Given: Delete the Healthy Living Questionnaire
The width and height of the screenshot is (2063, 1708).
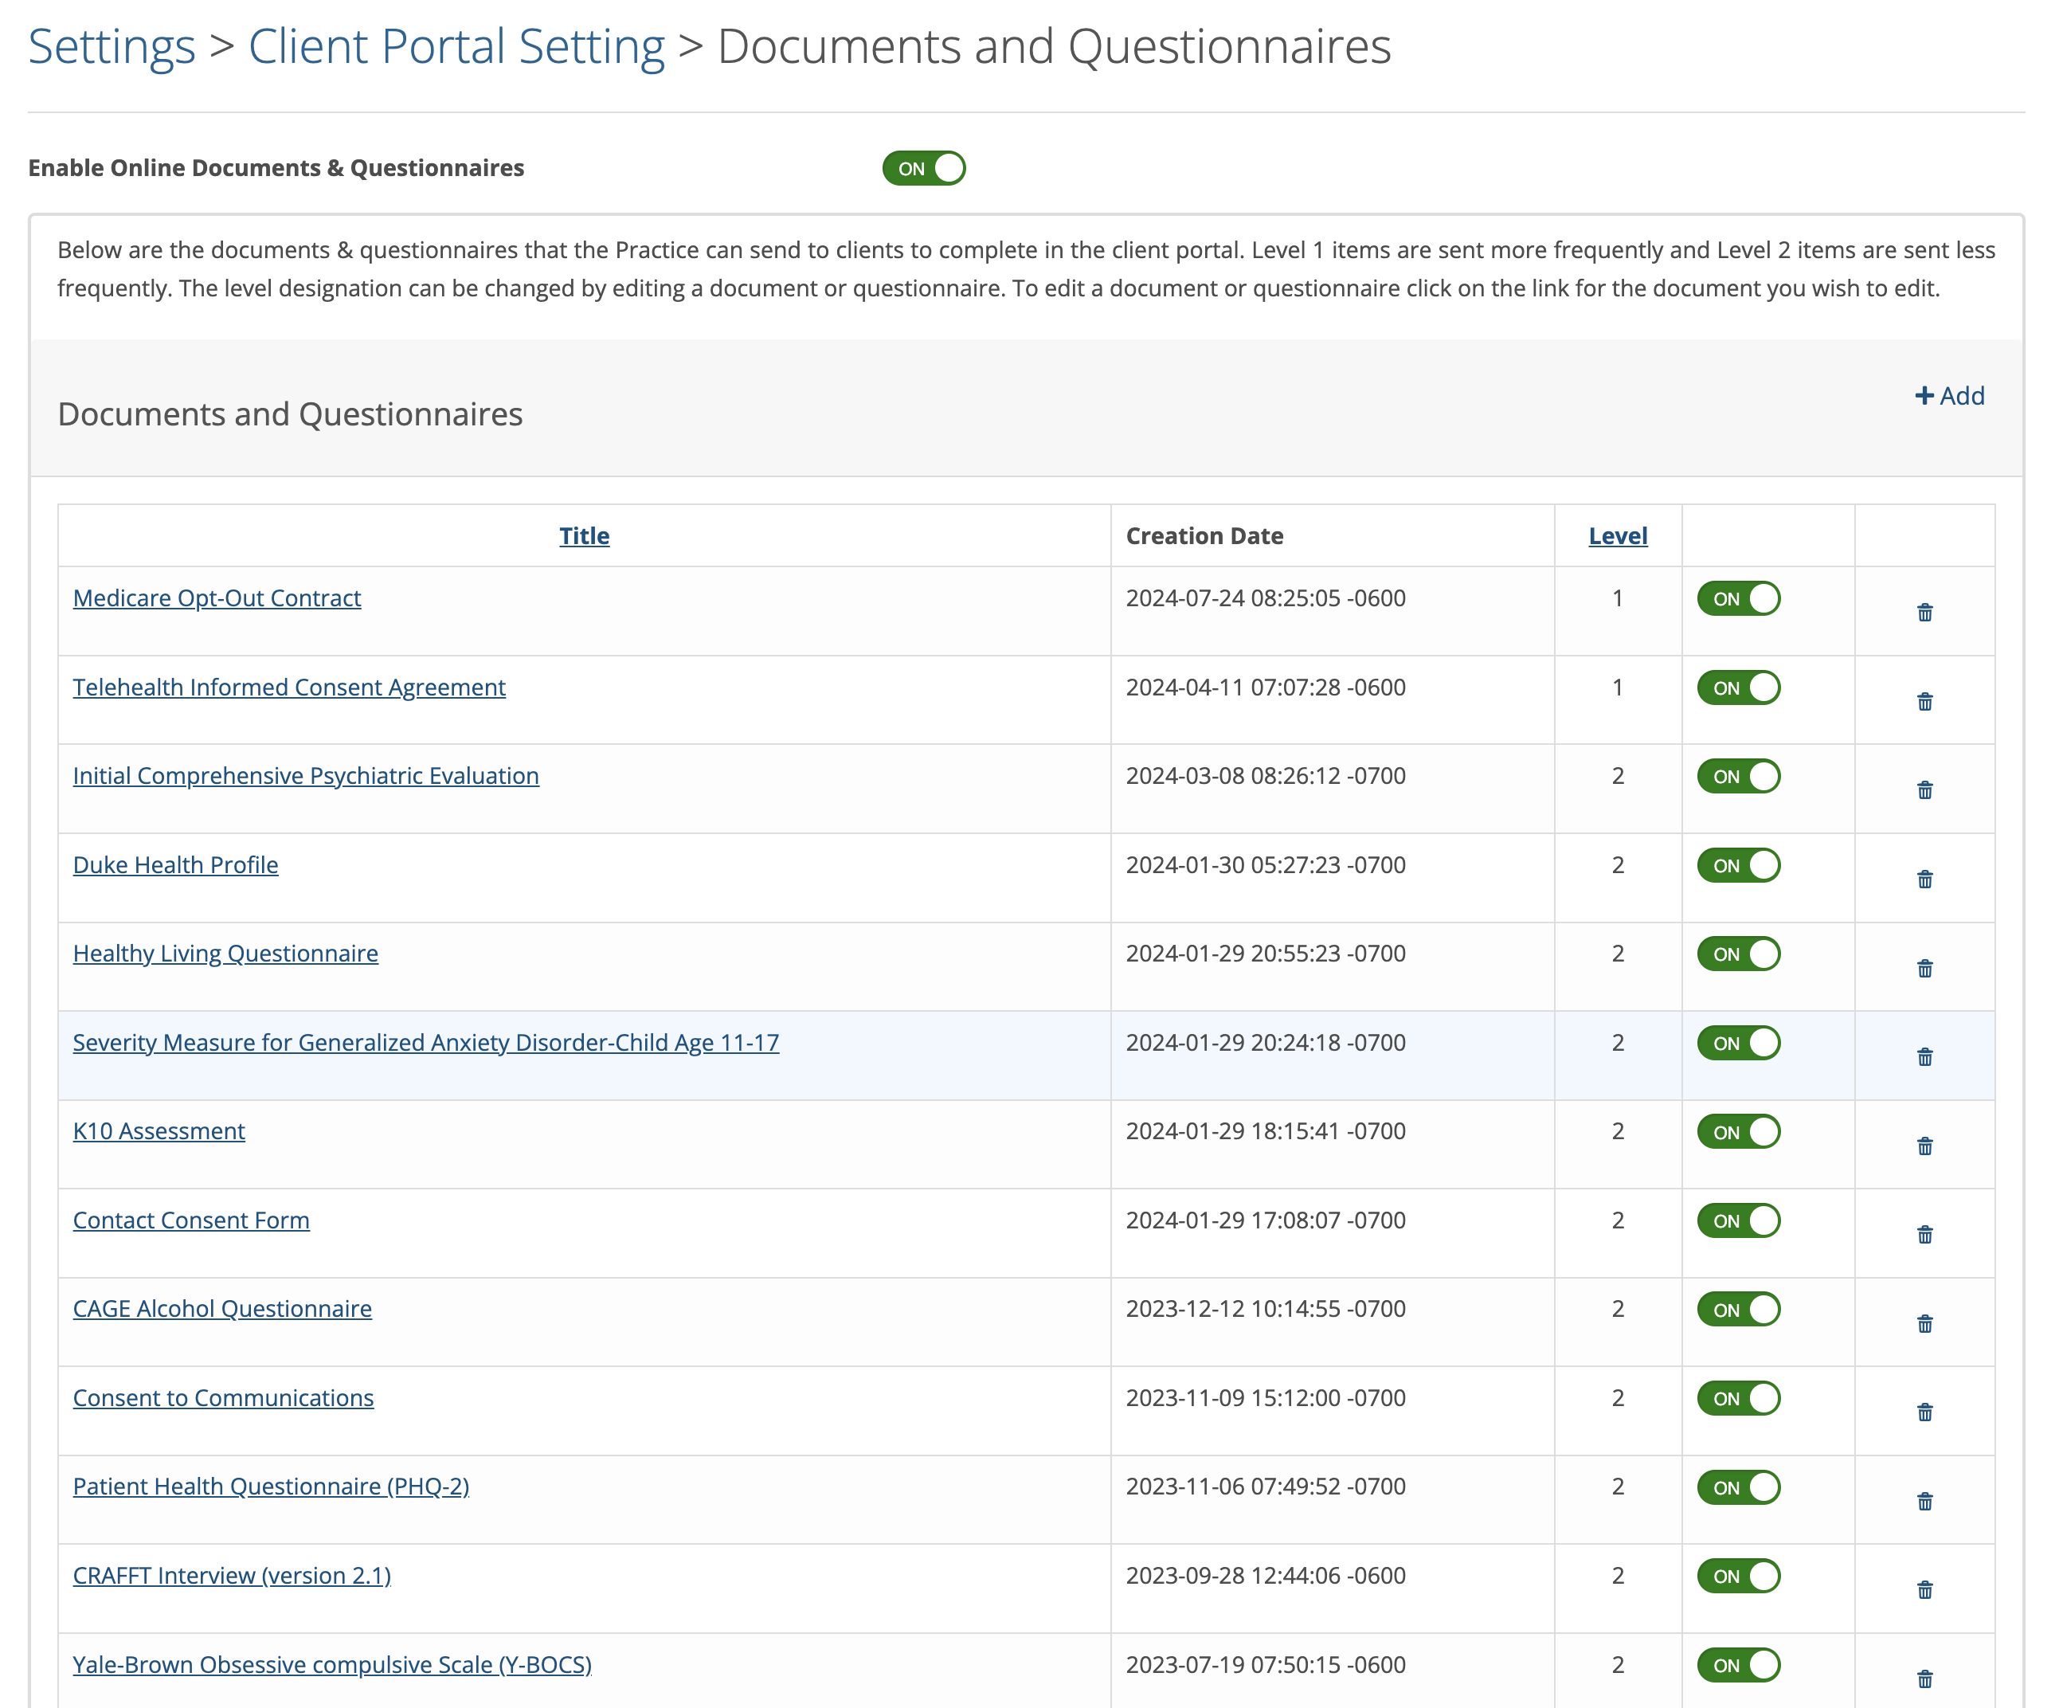Looking at the screenshot, I should pyautogui.click(x=1924, y=967).
